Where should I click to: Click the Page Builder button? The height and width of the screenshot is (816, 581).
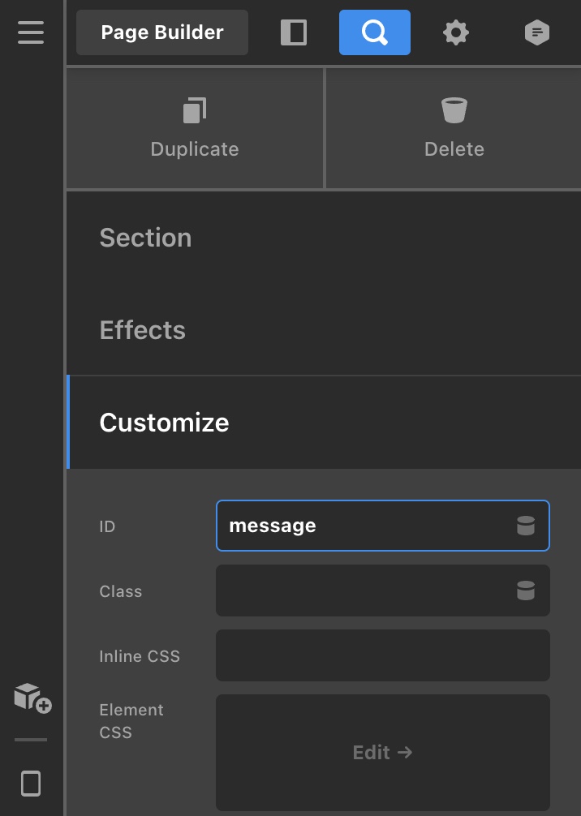[x=162, y=32]
